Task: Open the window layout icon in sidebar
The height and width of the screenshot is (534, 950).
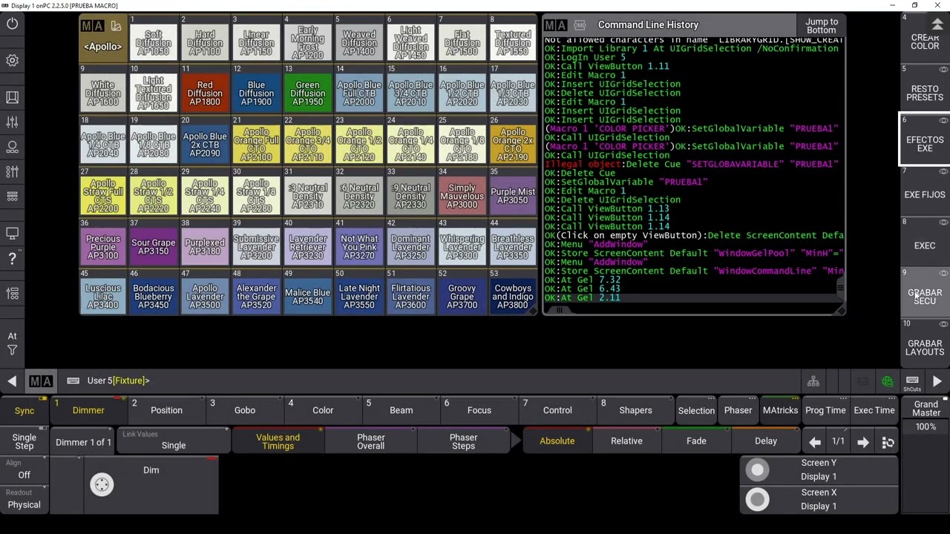Action: pos(13,97)
